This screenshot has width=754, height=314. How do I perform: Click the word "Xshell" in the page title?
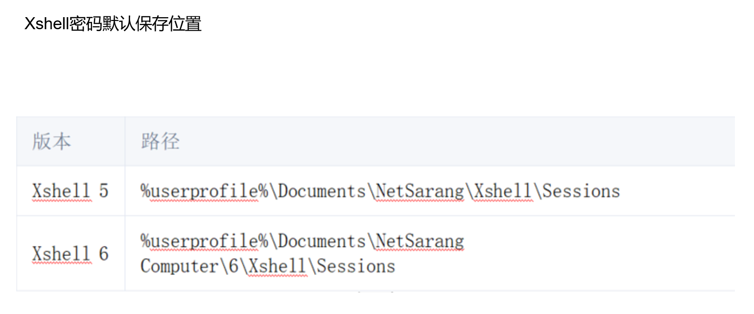coord(46,24)
